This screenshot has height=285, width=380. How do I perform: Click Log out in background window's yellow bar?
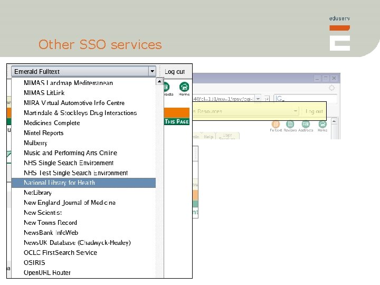(314, 111)
